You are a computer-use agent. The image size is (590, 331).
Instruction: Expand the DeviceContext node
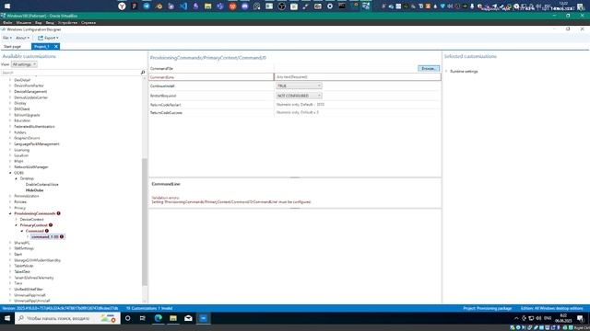pyautogui.click(x=17, y=219)
